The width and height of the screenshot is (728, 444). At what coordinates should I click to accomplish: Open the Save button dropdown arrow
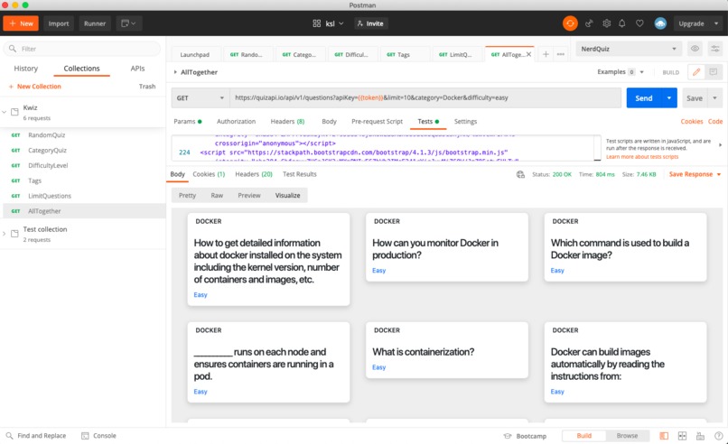714,97
